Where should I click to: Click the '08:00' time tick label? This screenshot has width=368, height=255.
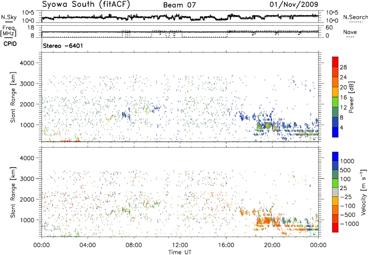134,245
